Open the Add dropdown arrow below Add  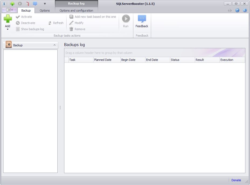[8, 29]
